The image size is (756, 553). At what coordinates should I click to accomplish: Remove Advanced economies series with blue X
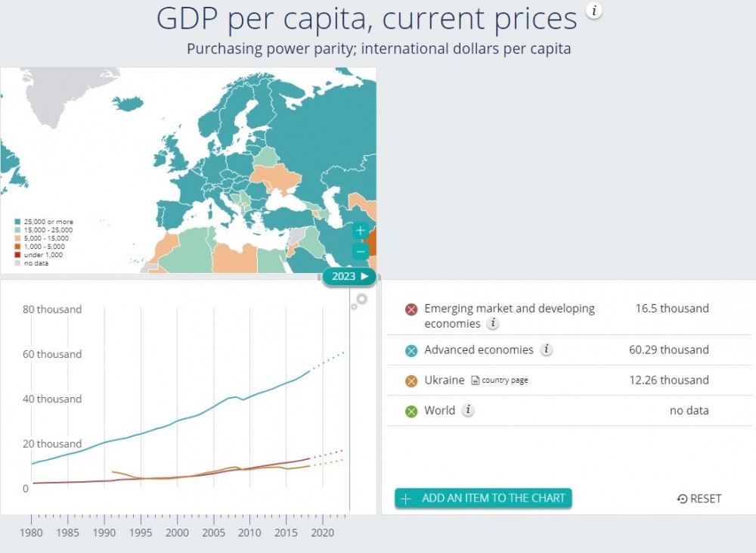point(411,351)
